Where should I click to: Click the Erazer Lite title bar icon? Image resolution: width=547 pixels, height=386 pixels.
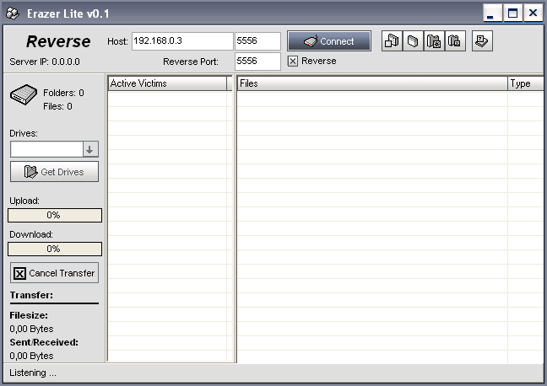[13, 13]
